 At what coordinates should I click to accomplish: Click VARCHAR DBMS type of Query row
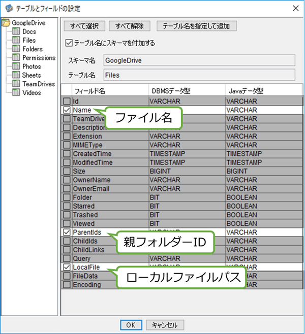(x=165, y=258)
